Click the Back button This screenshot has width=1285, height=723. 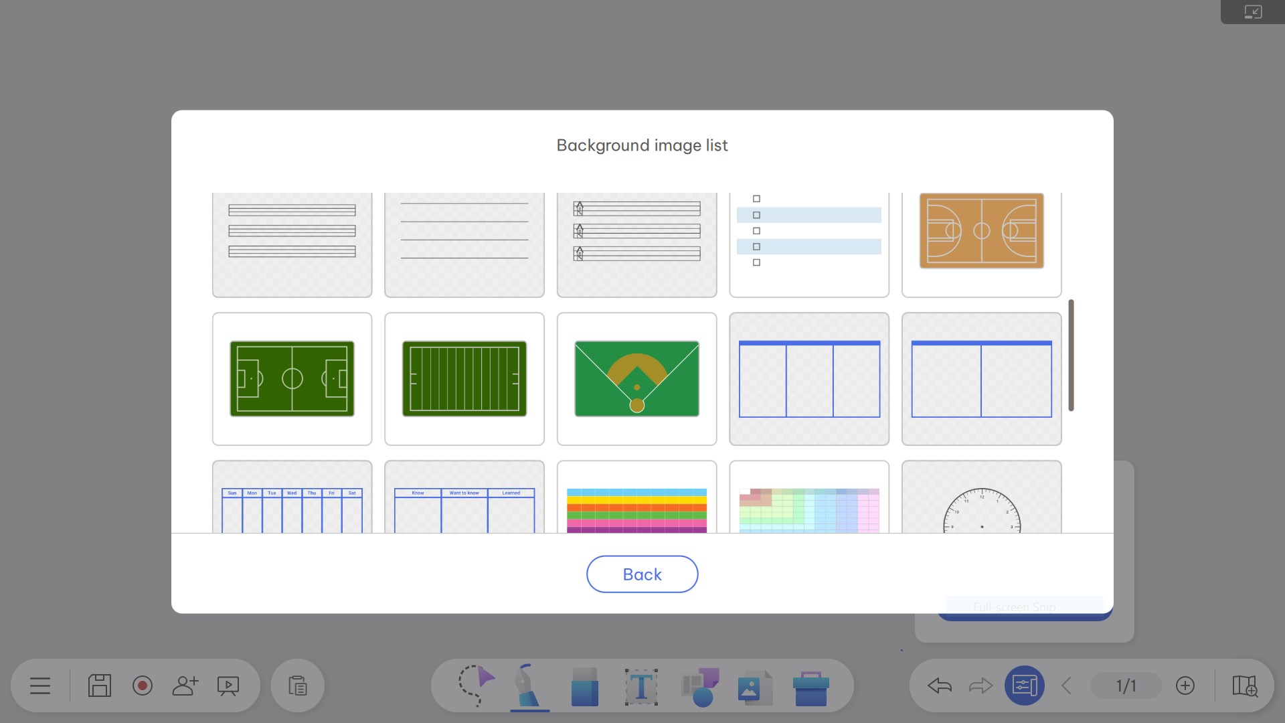[642, 574]
